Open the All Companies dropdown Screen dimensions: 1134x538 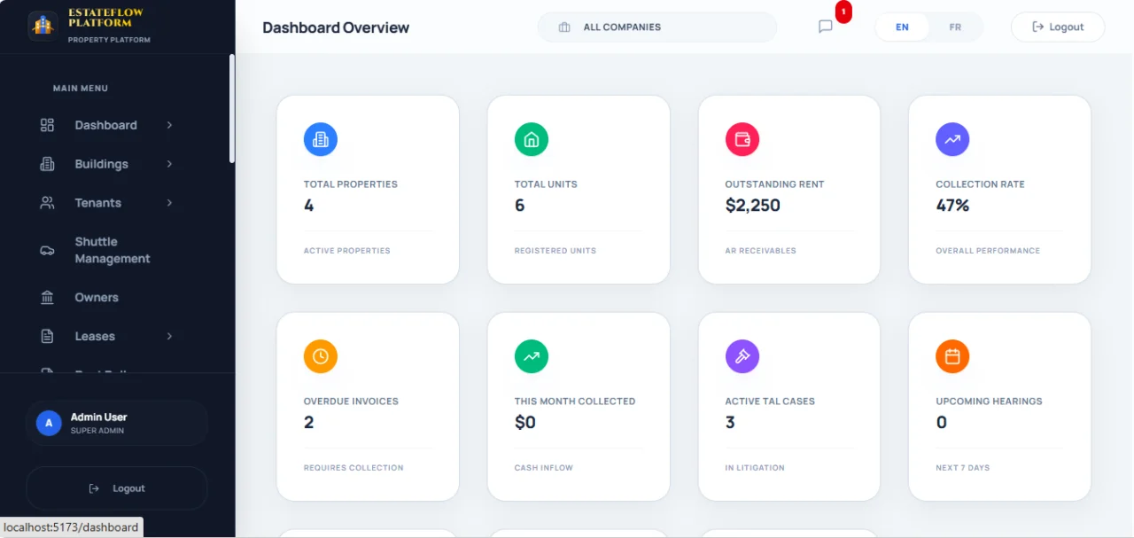tap(657, 27)
